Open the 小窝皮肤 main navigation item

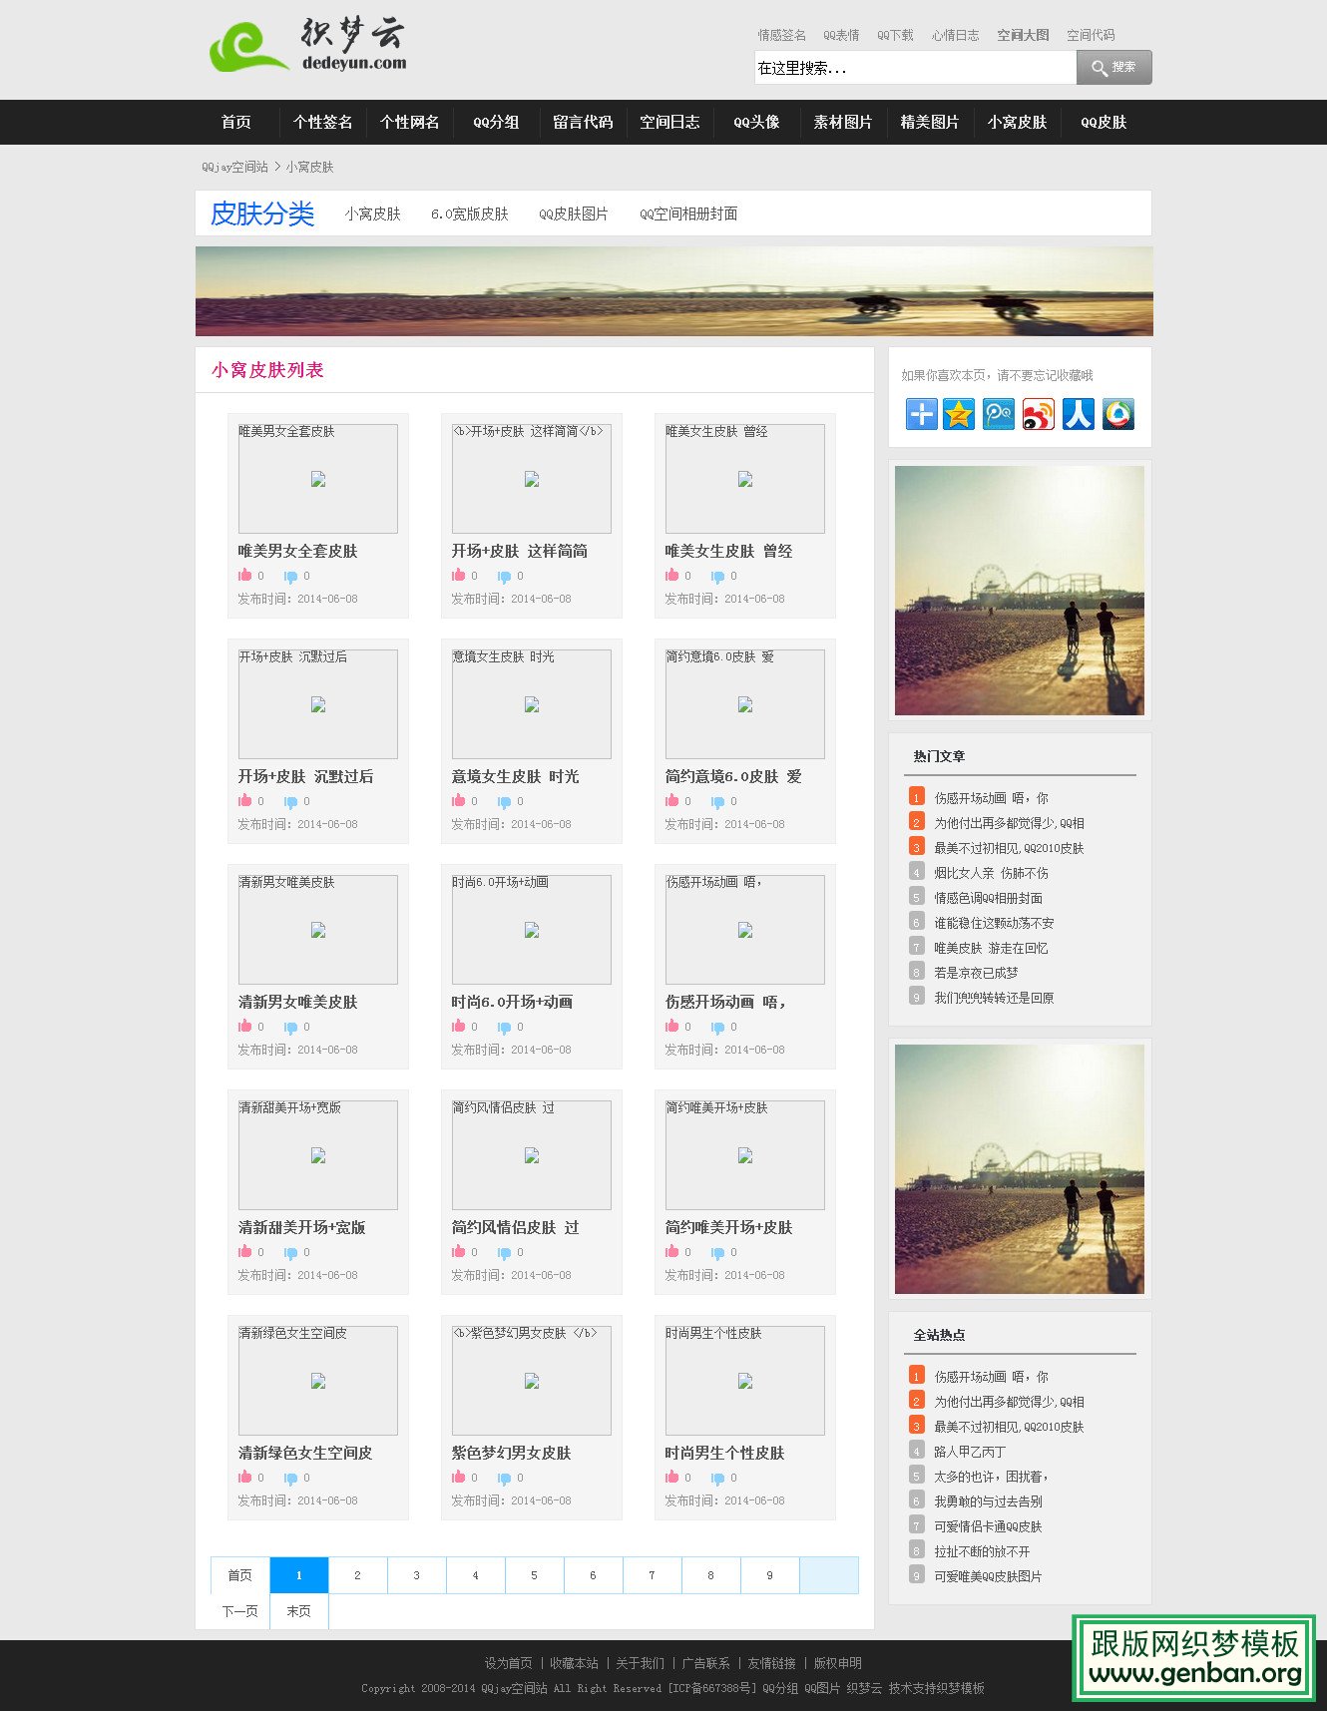(1017, 122)
